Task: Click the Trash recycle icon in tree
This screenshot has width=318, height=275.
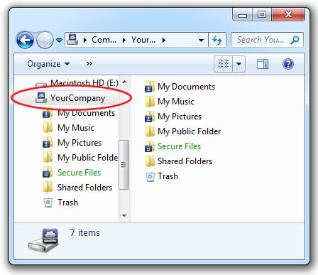Action: (48, 203)
